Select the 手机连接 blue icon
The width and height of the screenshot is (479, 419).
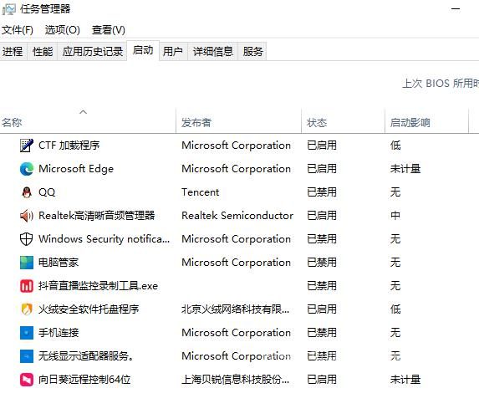27,333
